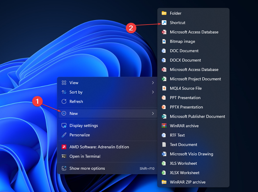This screenshot has width=258, height=192.
Task: Expand the View submenu chevron
Action: coord(153,83)
